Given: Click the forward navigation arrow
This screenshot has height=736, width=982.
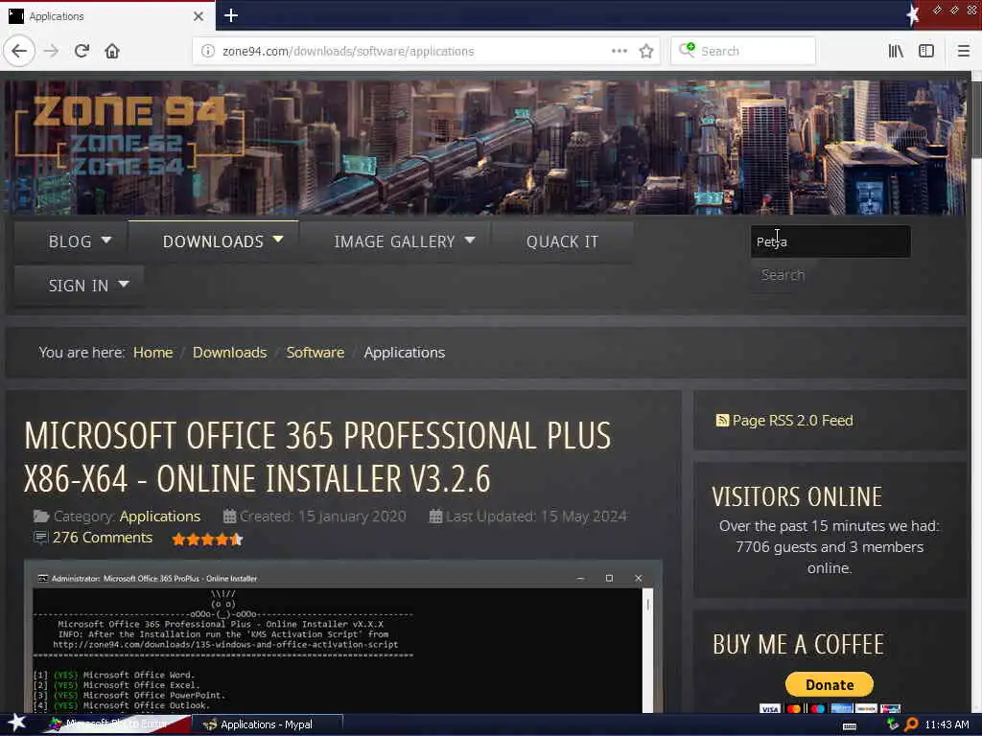Looking at the screenshot, I should pyautogui.click(x=52, y=51).
